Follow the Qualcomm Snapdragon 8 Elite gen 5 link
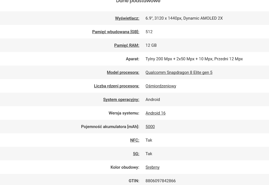Screen dimensions: 269x185 pyautogui.click(x=179, y=72)
